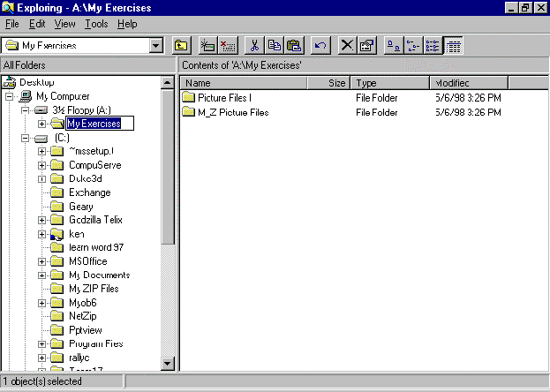The width and height of the screenshot is (550, 392).
Task: Click the Cut scissors icon
Action: point(255,45)
